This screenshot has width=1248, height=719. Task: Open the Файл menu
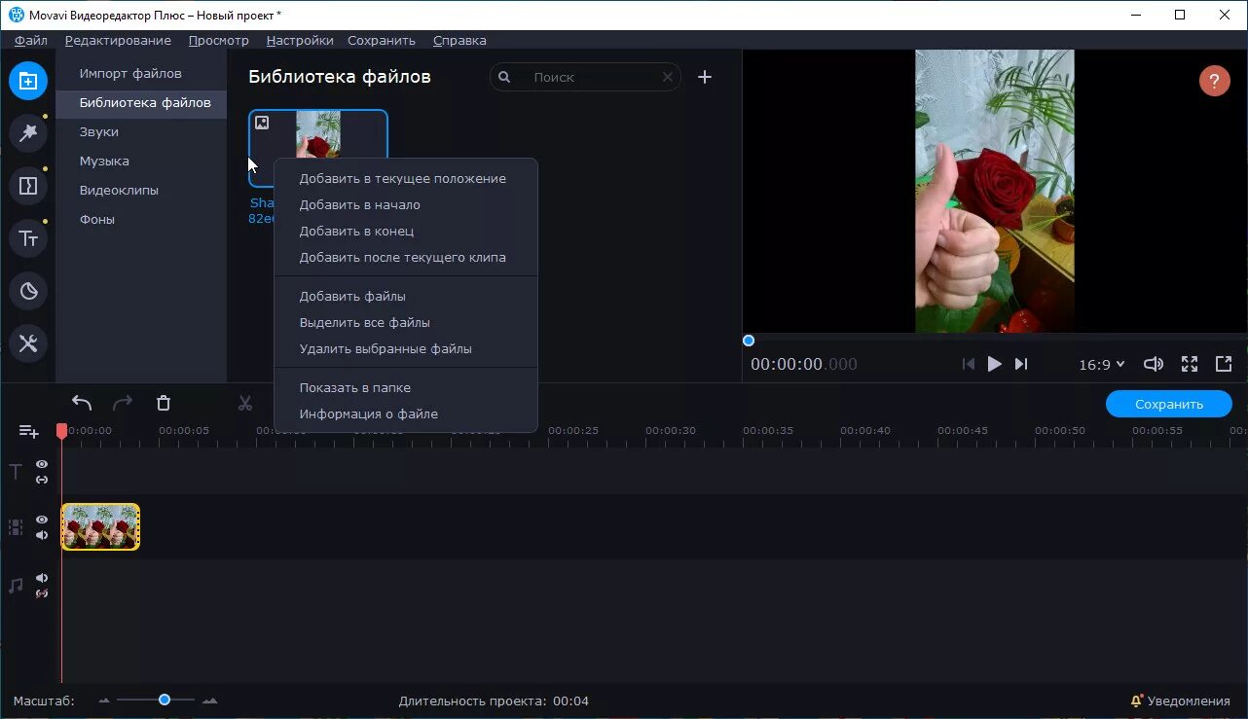(31, 40)
